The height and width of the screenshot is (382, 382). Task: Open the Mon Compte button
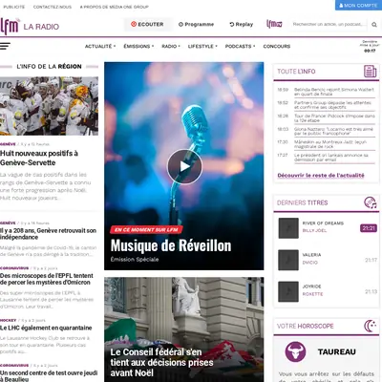pos(358,5)
